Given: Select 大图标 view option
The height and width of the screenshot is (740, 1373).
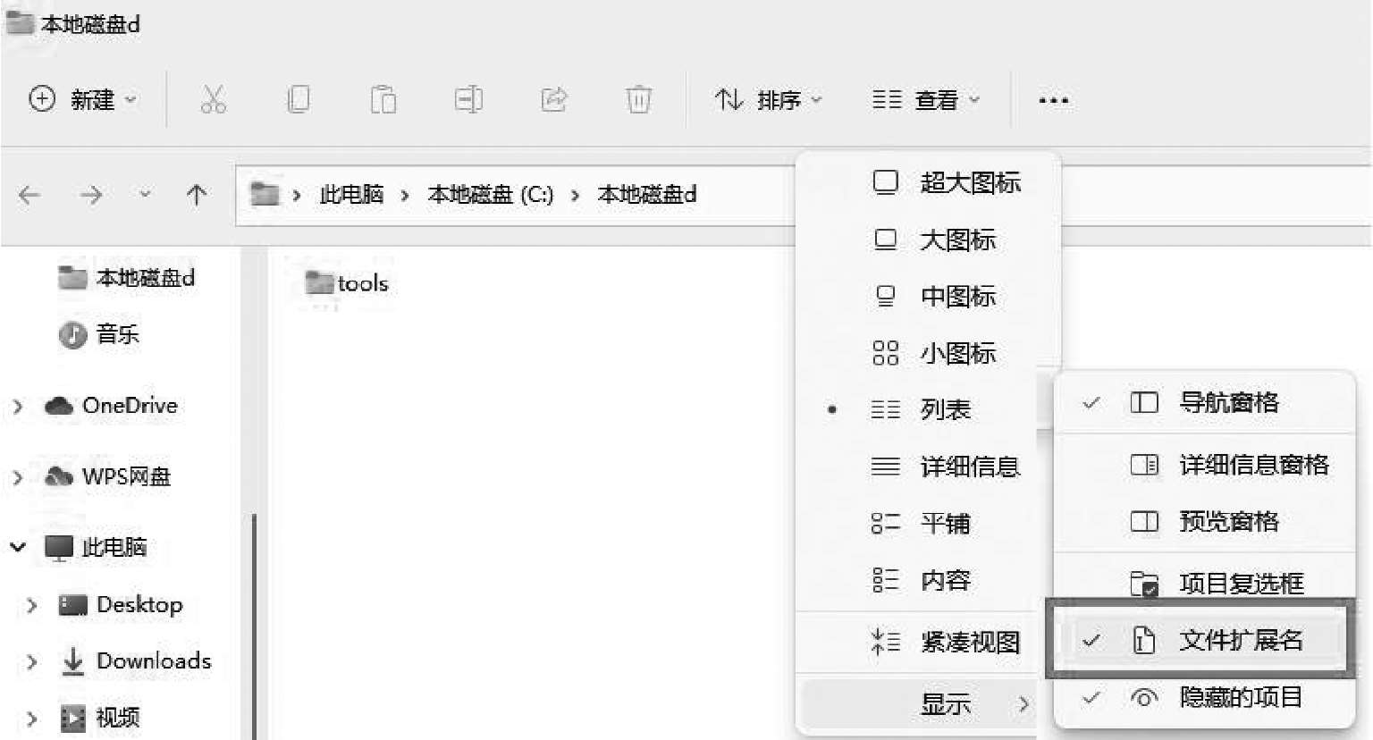Looking at the screenshot, I should 928,240.
